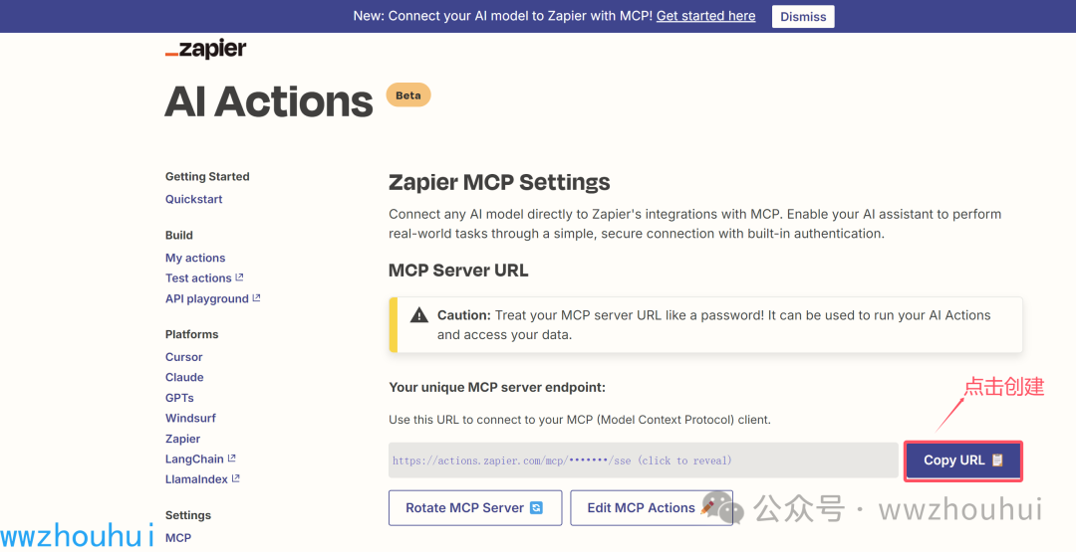Click the external-link icon beside Test actions
The height and width of the screenshot is (552, 1076).
pos(239,278)
